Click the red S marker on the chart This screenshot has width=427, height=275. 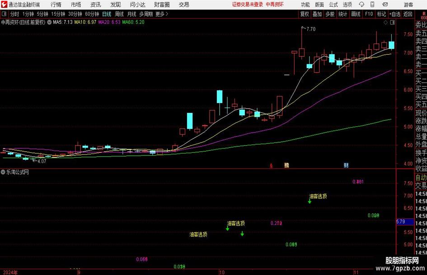coord(271,165)
